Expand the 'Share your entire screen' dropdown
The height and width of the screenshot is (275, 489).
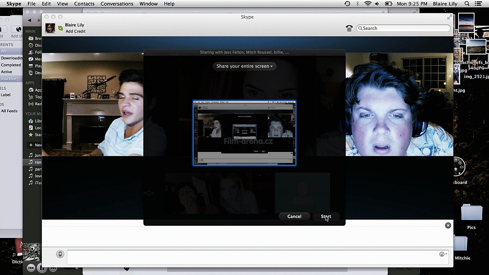click(244, 66)
